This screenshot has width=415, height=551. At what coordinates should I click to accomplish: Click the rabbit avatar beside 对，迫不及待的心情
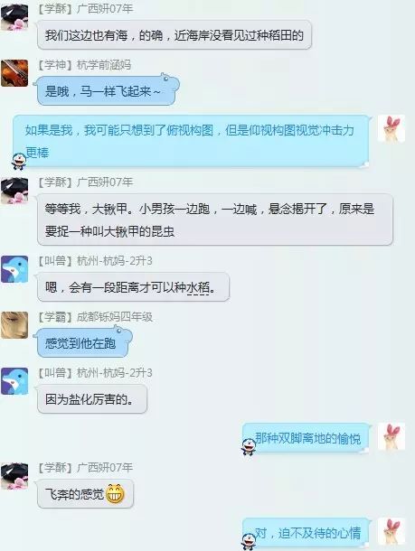[x=391, y=531]
